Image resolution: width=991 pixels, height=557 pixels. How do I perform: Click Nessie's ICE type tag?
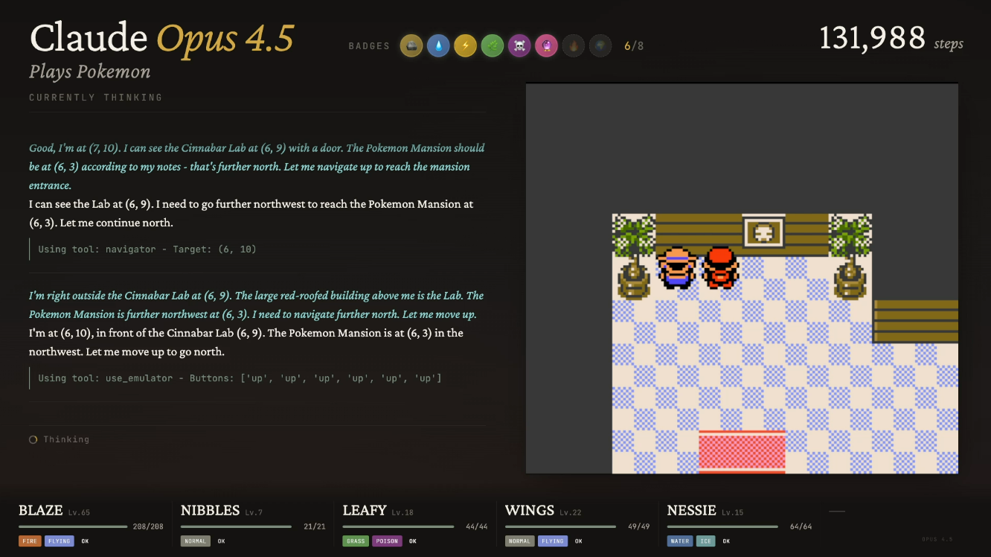tap(705, 541)
